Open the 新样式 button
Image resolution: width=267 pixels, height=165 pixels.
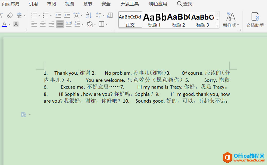click(x=231, y=20)
